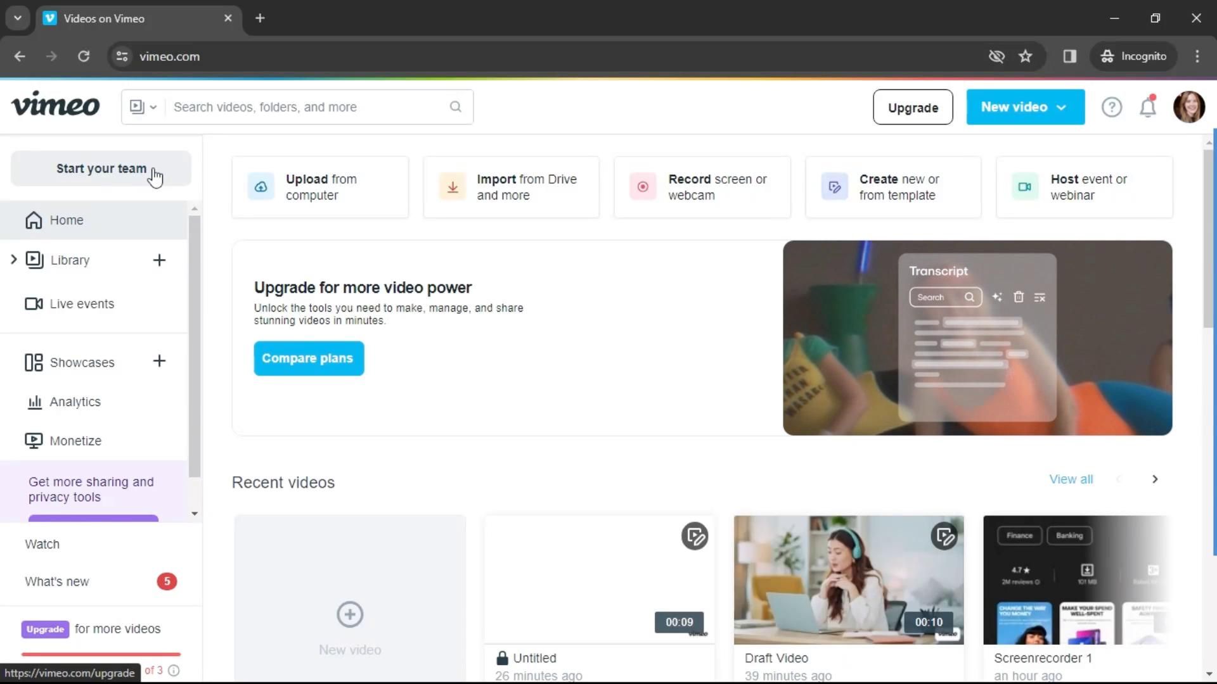Screen dimensions: 1217x684
Task: Open the New video dropdown
Action: coord(1025,107)
